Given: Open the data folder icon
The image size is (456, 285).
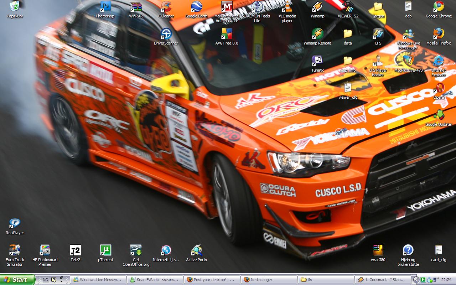Looking at the screenshot, I should (348, 37).
